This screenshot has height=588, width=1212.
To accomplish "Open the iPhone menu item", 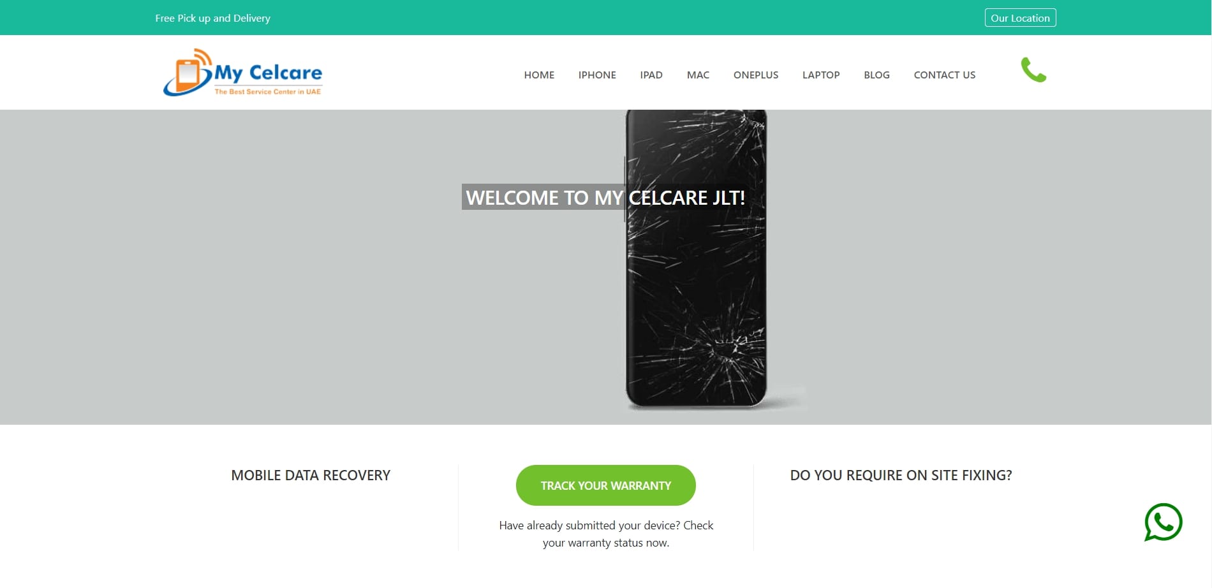I will click(597, 75).
